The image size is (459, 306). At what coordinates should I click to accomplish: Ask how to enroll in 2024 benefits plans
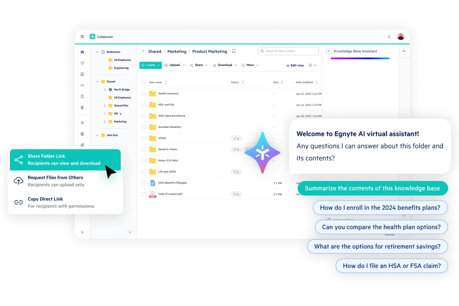coord(380,208)
